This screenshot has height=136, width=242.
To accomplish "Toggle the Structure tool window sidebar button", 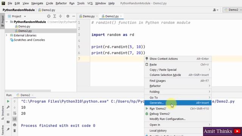I will tap(3, 113).
